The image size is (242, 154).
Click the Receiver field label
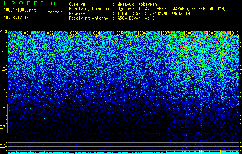click(x=78, y=13)
